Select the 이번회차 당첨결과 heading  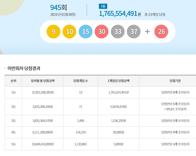[24, 68]
